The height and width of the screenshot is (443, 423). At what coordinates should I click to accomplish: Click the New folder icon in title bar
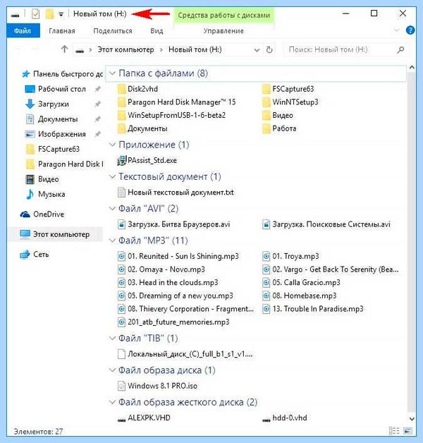pos(49,14)
